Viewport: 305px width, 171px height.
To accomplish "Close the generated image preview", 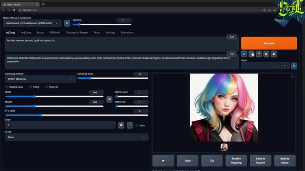I will point(292,77).
